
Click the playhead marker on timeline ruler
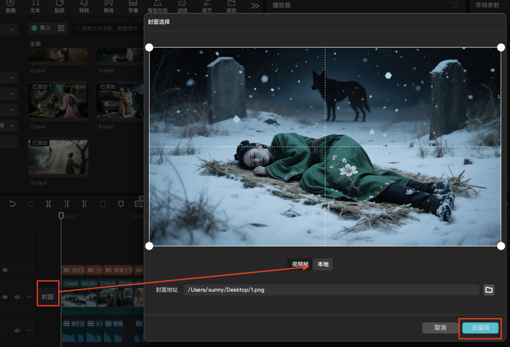point(61,215)
